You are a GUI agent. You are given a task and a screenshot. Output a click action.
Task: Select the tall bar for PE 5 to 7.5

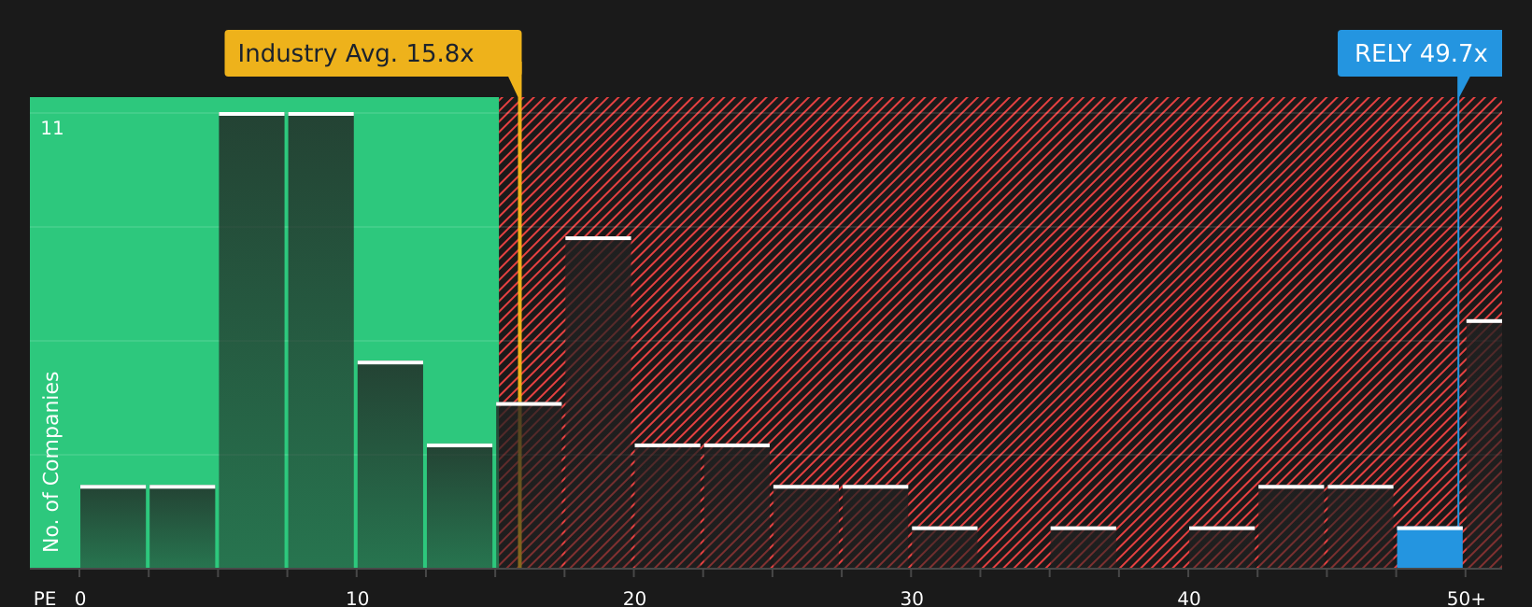coord(251,341)
